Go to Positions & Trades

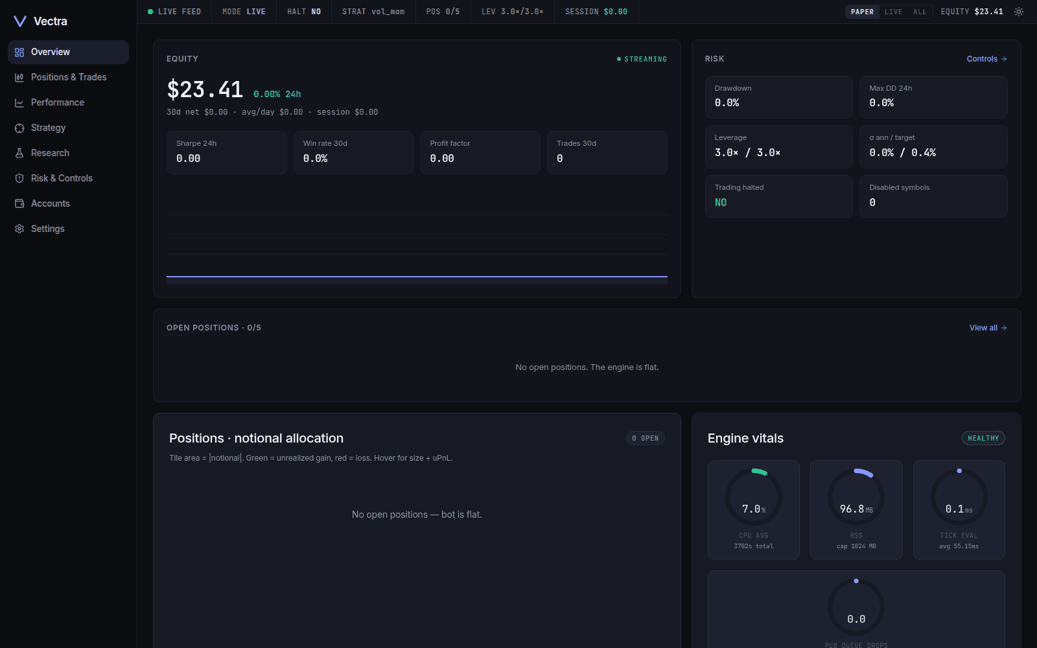[68, 77]
